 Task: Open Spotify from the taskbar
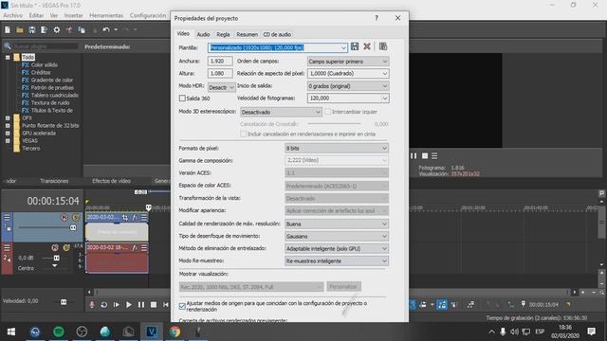click(59, 332)
